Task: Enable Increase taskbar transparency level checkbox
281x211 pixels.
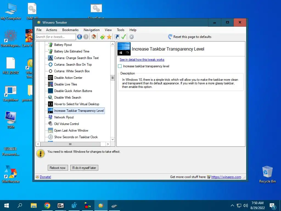Action: coord(120,66)
